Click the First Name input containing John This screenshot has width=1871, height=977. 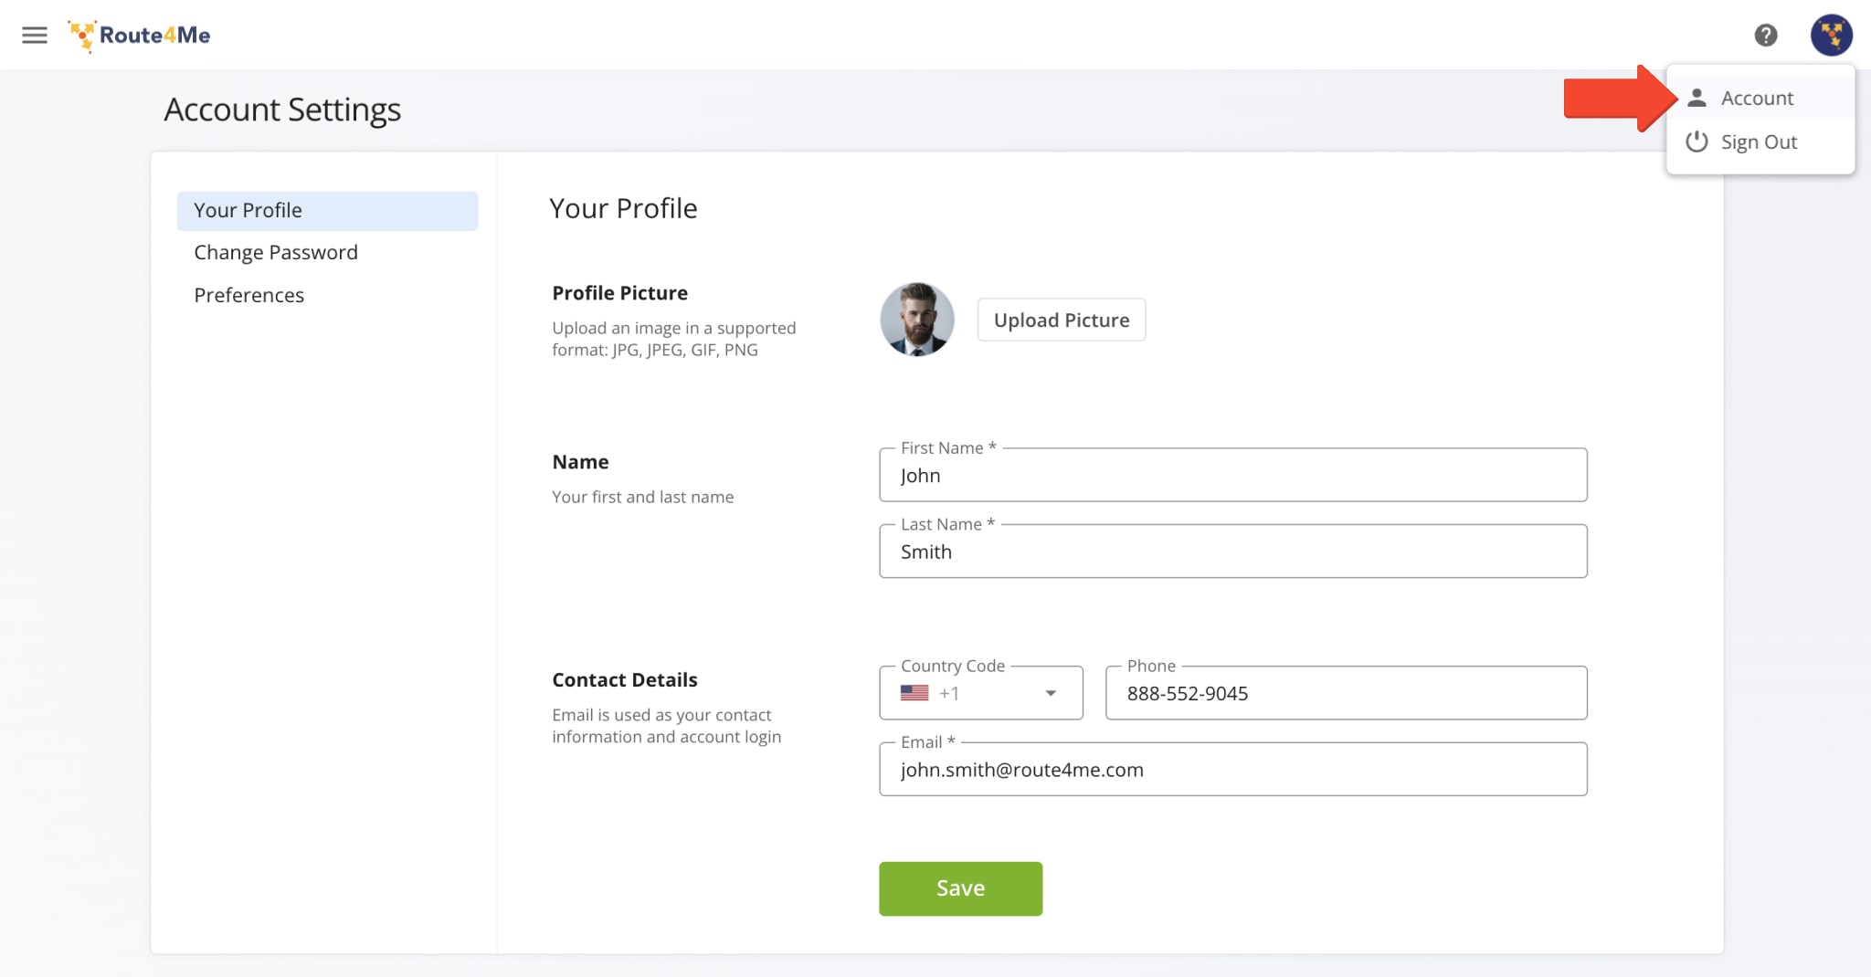click(x=1232, y=475)
